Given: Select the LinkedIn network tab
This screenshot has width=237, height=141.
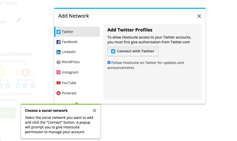Looking at the screenshot, I should tap(77, 52).
